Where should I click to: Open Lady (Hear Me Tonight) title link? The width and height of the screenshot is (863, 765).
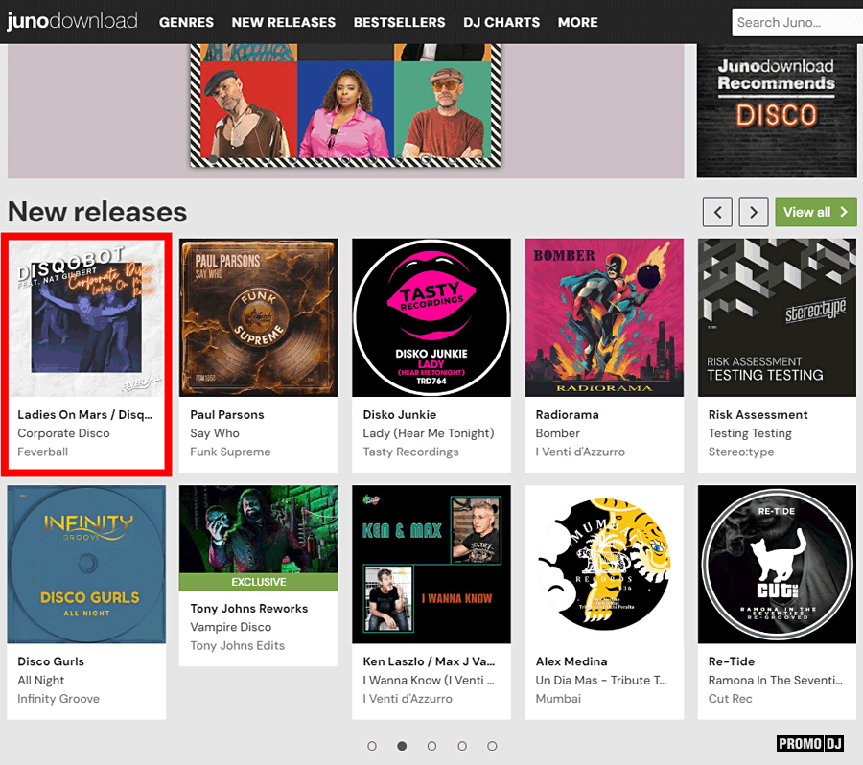[x=429, y=433]
